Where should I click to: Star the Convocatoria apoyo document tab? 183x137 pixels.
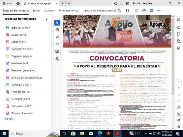[x=25, y=3]
